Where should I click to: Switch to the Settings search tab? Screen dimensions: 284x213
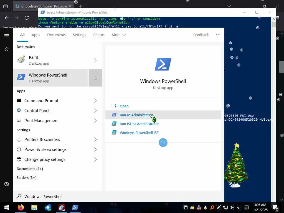[79, 35]
